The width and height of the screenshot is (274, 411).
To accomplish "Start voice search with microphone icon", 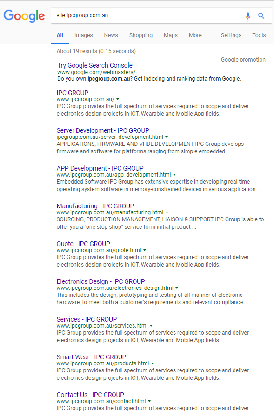I will (x=248, y=16).
